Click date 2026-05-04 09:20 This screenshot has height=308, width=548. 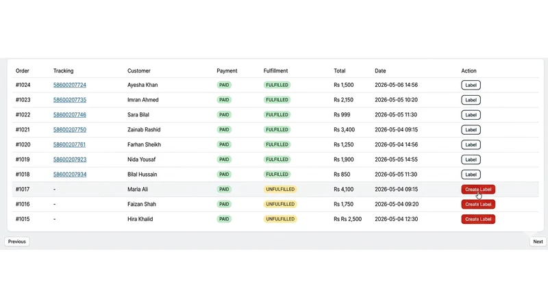397,204
